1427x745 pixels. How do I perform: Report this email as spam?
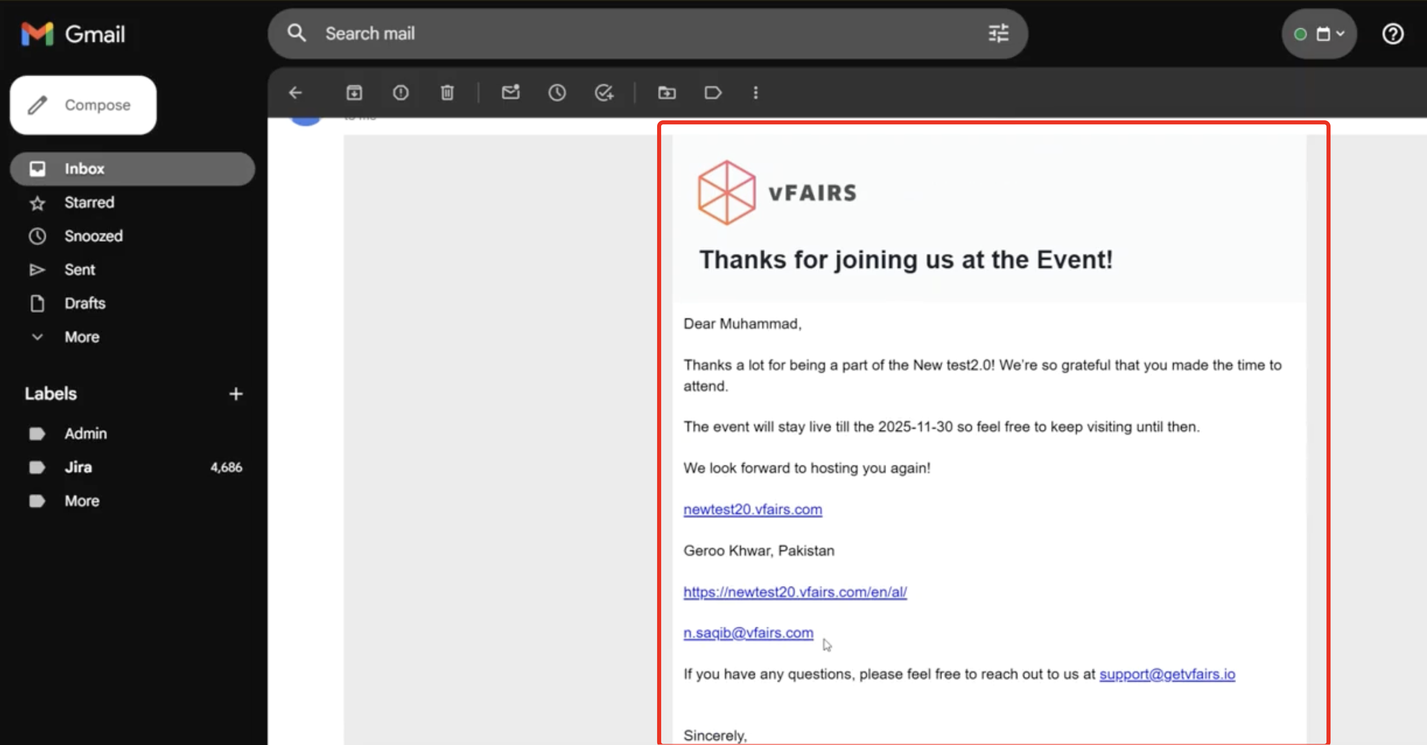click(x=401, y=92)
